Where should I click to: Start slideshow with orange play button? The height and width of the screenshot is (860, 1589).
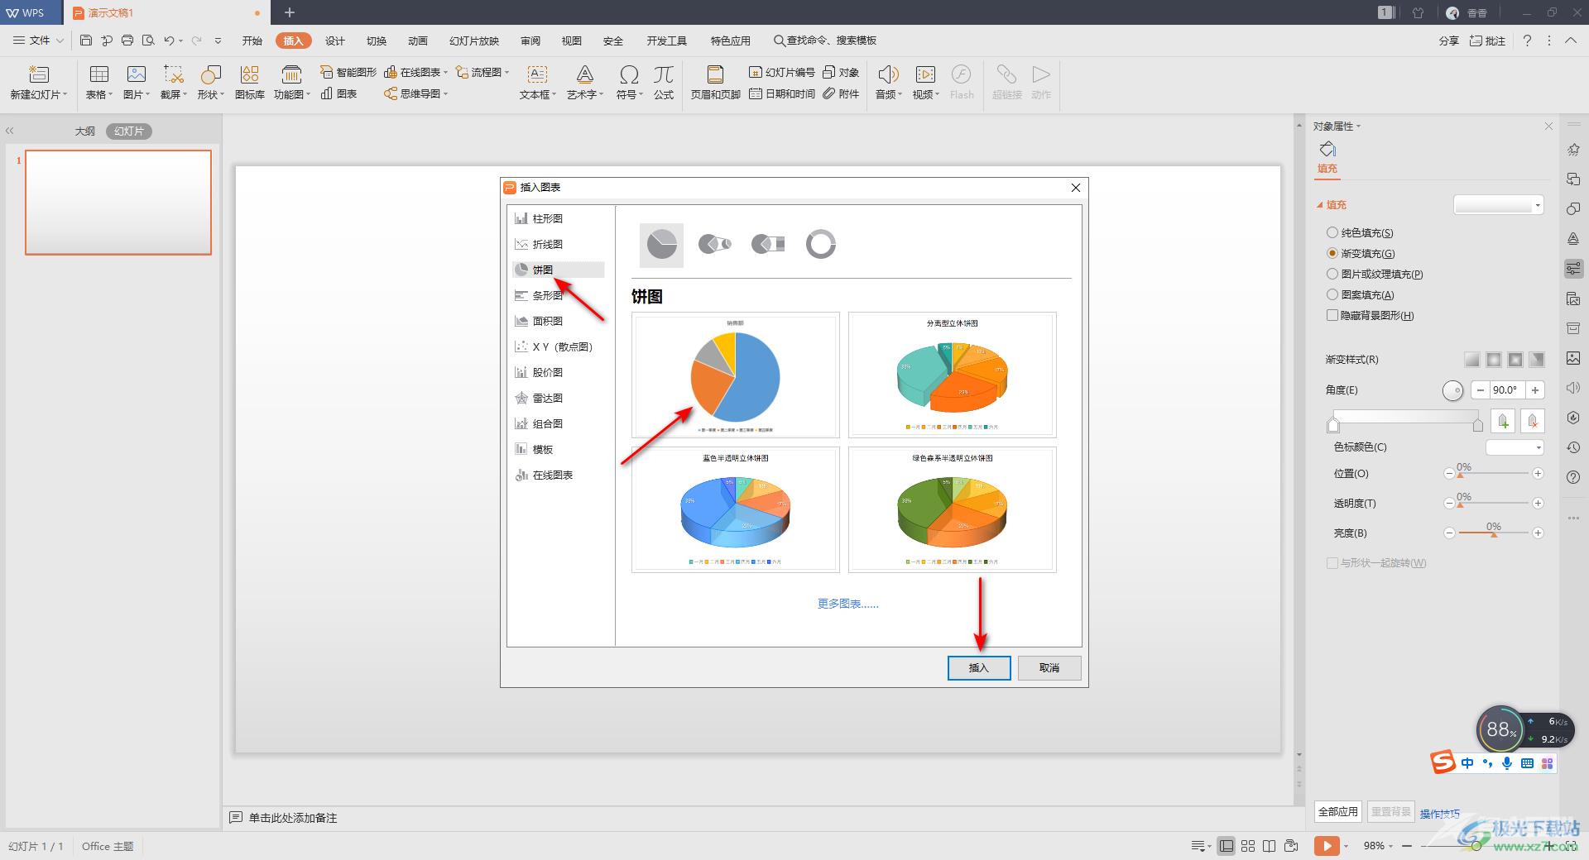(x=1326, y=846)
